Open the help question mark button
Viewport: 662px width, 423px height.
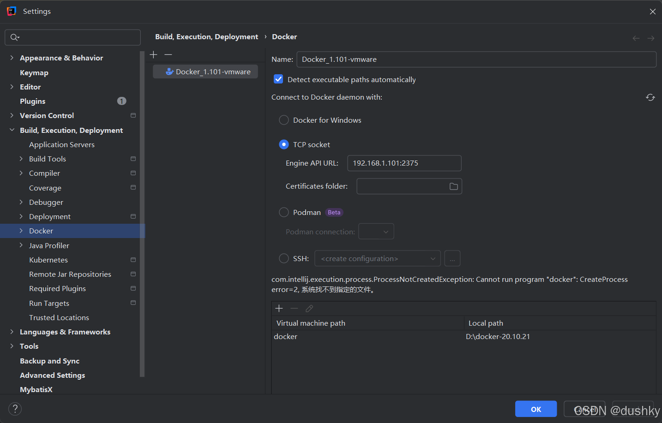point(15,409)
